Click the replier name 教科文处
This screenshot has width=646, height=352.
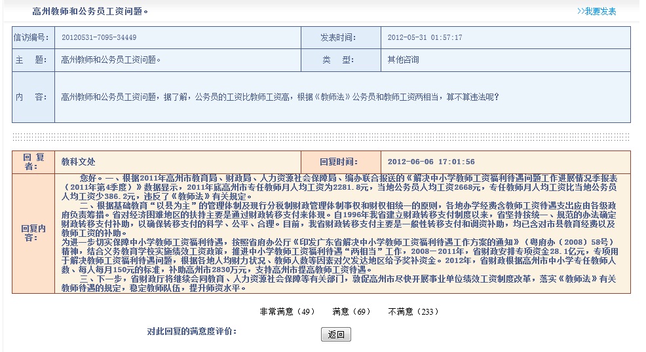point(78,162)
